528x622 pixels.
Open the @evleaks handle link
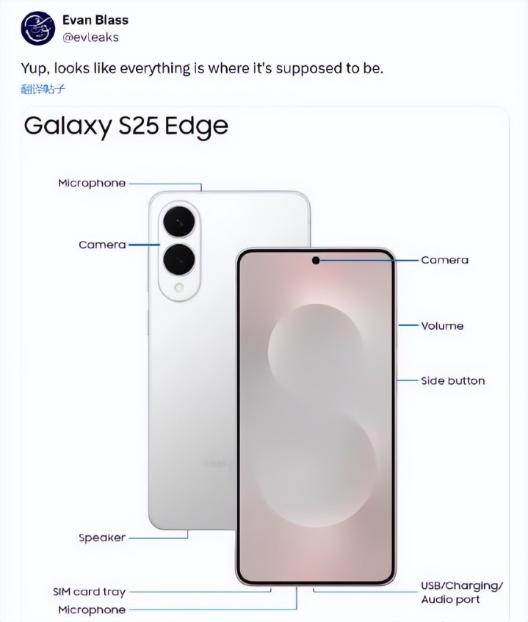pyautogui.click(x=90, y=37)
